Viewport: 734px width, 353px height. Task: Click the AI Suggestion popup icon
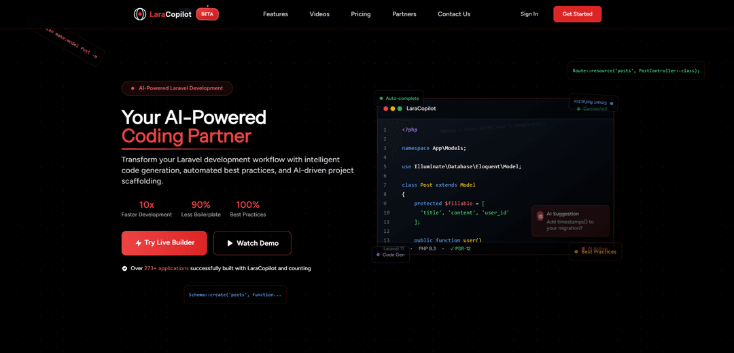point(540,216)
